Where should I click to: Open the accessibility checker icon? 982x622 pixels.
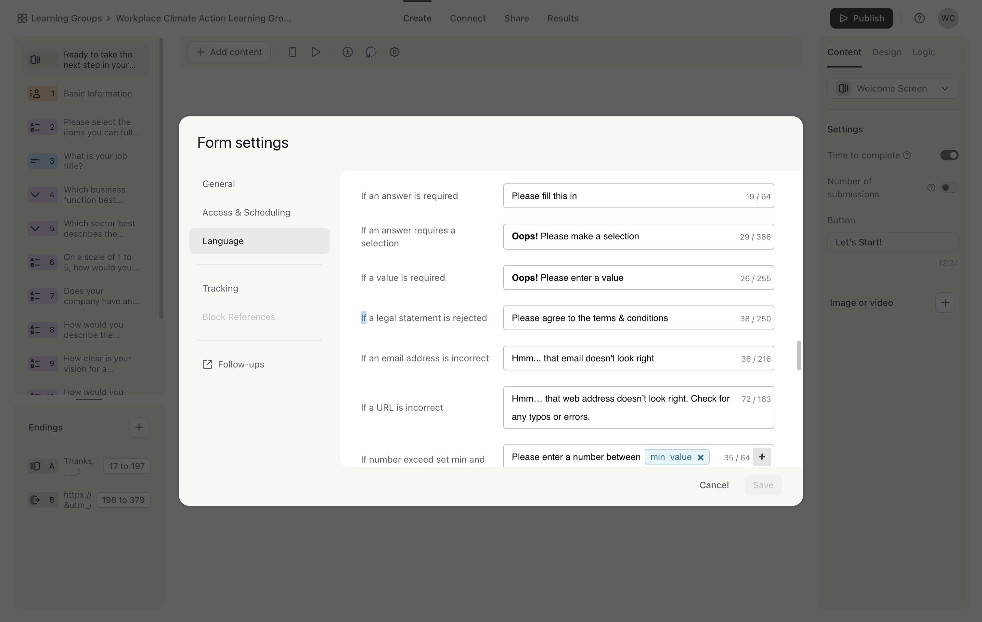tap(347, 52)
